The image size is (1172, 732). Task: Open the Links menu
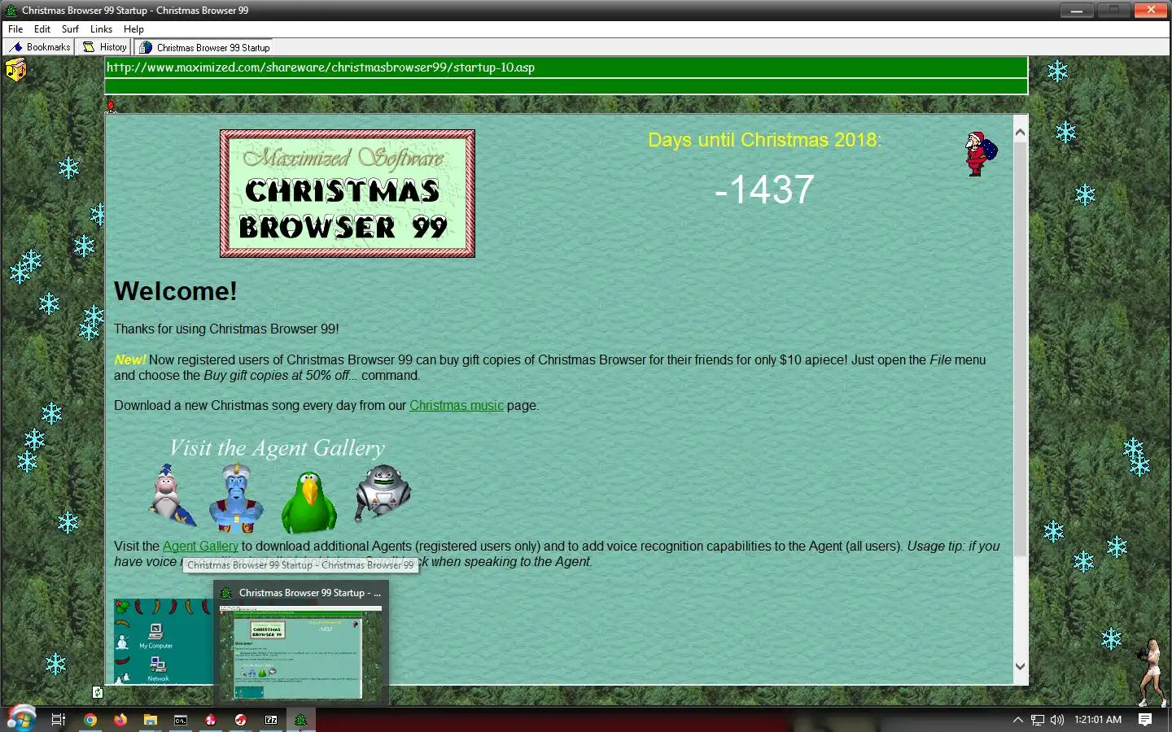[x=101, y=28]
